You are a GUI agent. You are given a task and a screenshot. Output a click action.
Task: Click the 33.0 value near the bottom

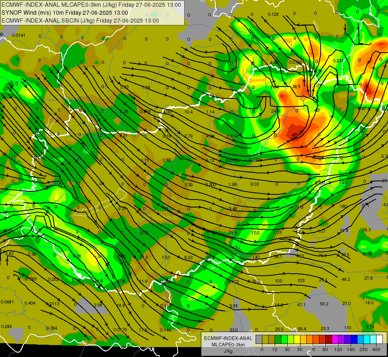coord(233,330)
